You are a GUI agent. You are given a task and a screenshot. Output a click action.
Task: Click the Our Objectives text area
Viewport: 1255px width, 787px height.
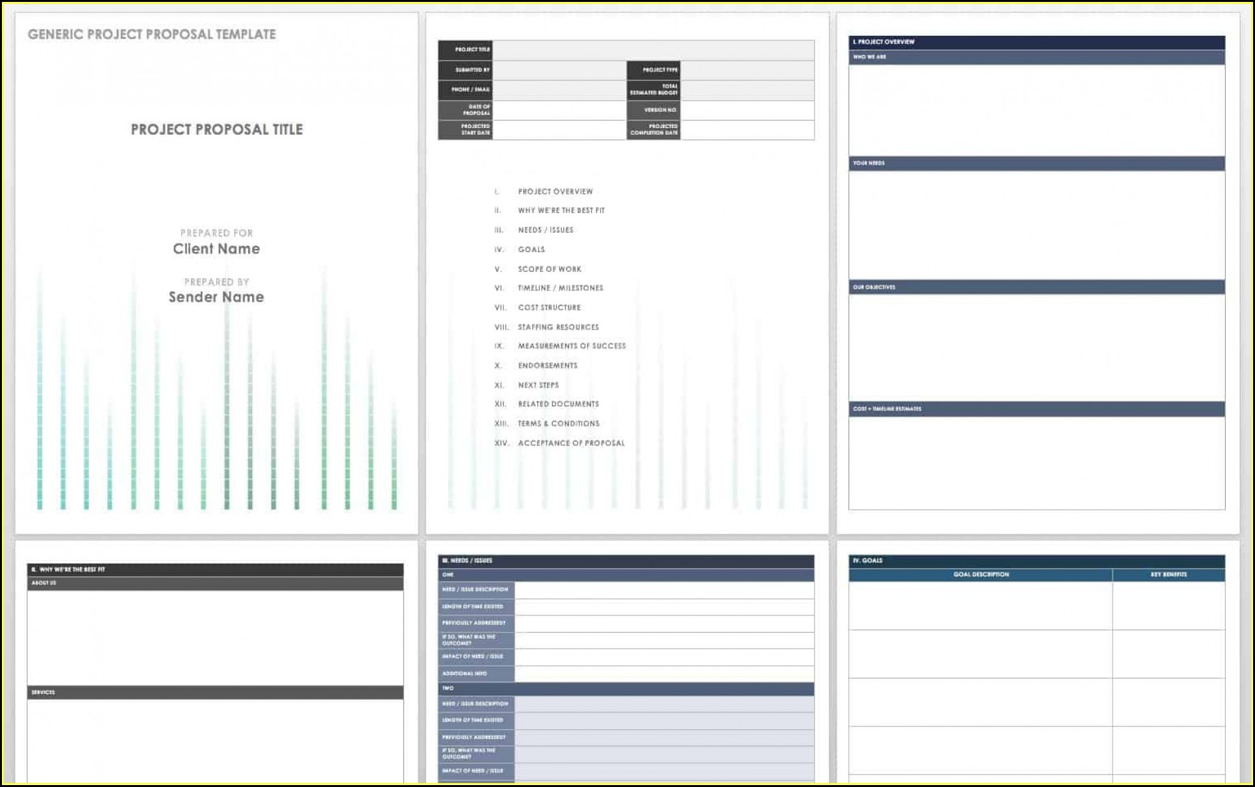pos(1036,348)
